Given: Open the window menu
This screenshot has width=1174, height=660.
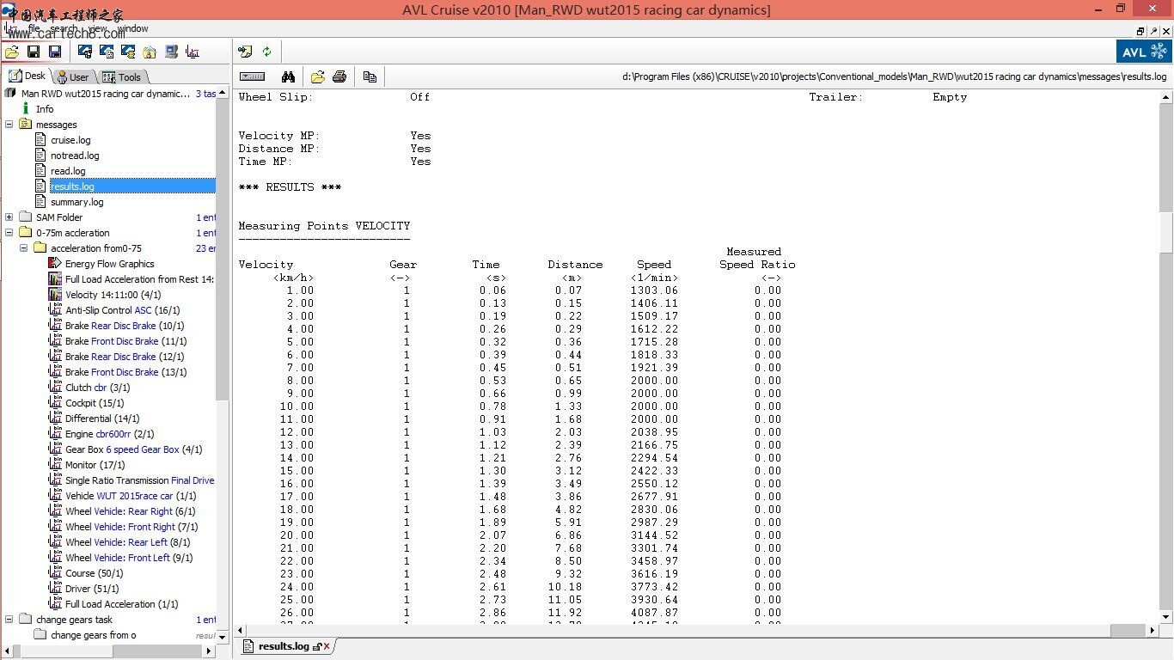Looking at the screenshot, I should (x=132, y=28).
